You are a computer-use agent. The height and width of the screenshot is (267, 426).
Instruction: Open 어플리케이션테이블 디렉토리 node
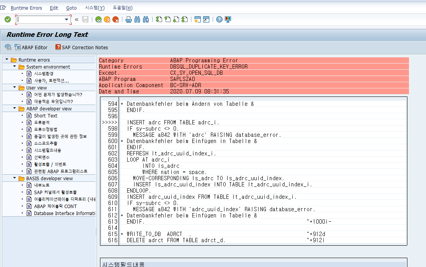[x=65, y=199]
